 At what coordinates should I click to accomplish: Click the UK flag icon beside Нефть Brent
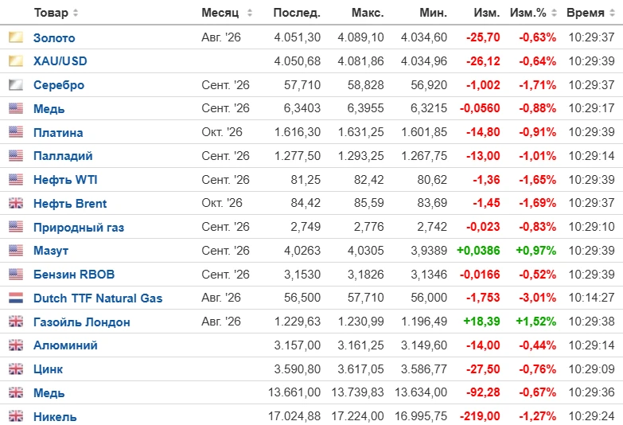(16, 203)
